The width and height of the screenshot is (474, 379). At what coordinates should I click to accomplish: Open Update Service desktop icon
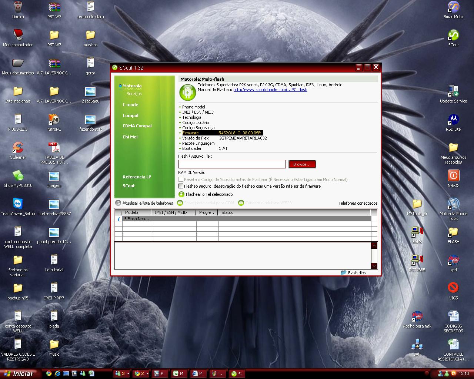pos(453,91)
